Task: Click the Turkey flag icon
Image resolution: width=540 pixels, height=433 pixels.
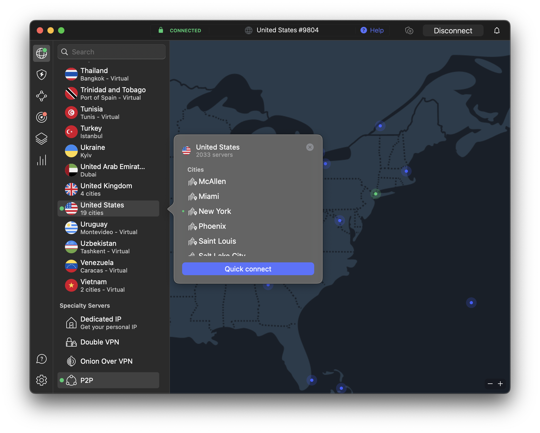Action: [x=71, y=132]
